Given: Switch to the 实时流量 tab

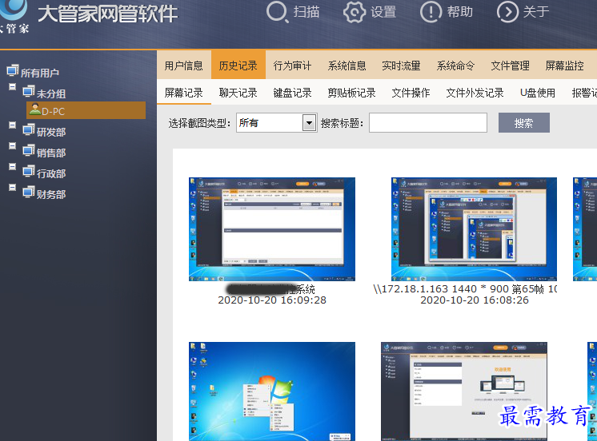Looking at the screenshot, I should (x=401, y=66).
